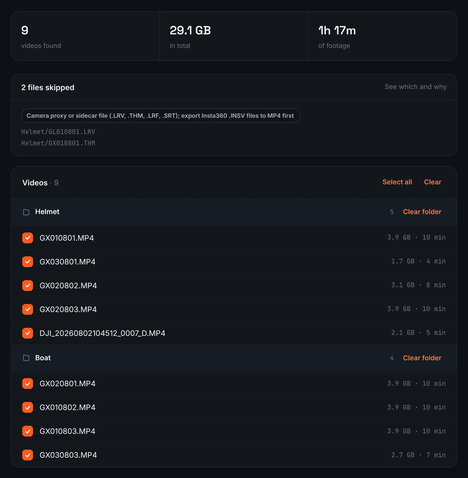Click the '29.1 GB in total' stat

pos(234,36)
